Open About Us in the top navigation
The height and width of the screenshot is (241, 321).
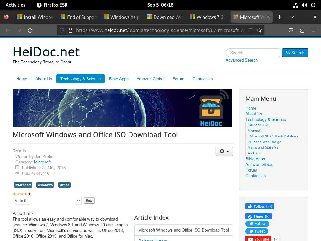pyautogui.click(x=44, y=79)
